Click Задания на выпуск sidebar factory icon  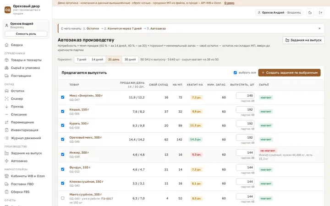(x=7, y=153)
